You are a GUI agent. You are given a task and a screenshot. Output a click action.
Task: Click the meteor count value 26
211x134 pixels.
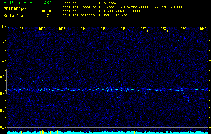[x=49, y=16]
